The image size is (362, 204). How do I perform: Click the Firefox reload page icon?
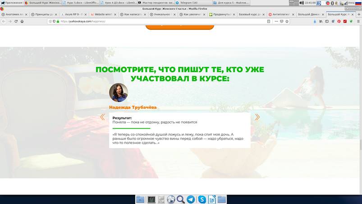[x=16, y=21]
